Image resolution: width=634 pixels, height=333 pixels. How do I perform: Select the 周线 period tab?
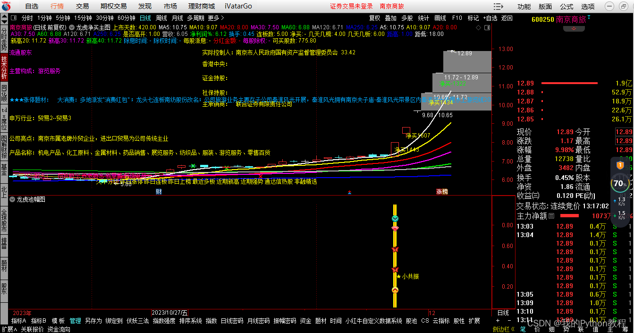(x=161, y=18)
